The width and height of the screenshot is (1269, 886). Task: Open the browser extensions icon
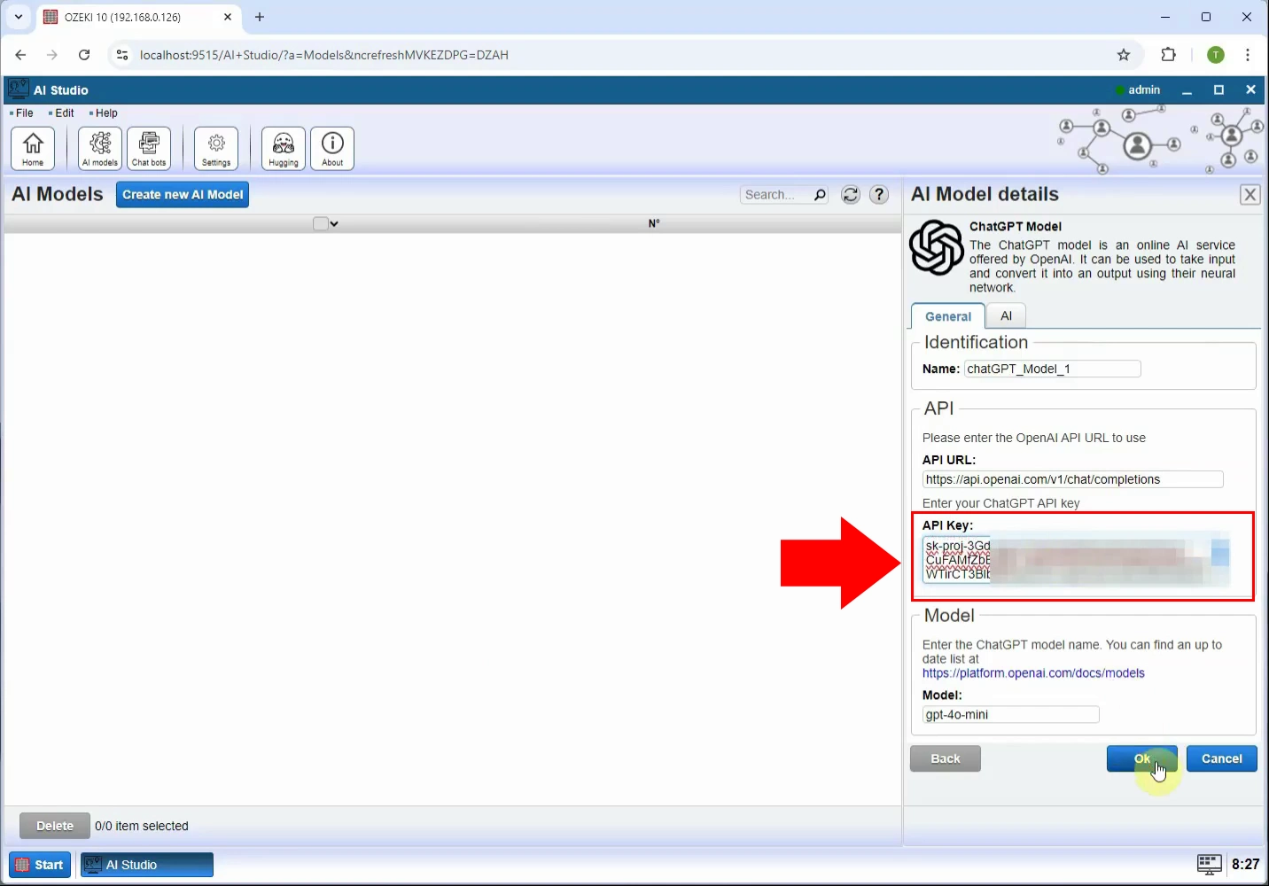(1169, 55)
